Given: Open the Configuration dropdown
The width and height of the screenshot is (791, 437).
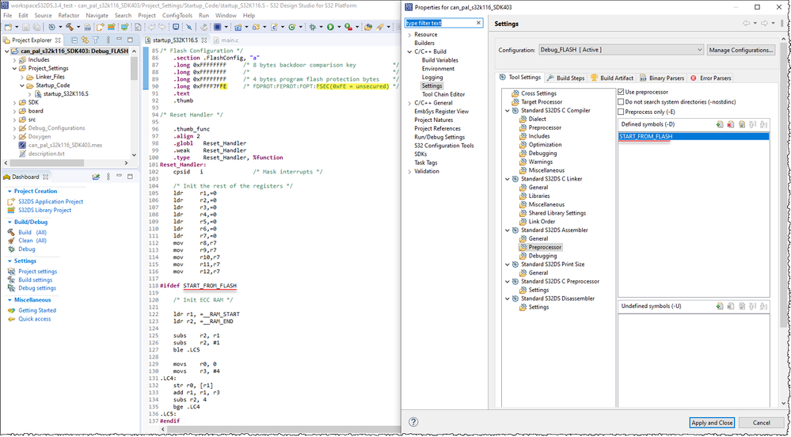Looking at the screenshot, I should 621,50.
